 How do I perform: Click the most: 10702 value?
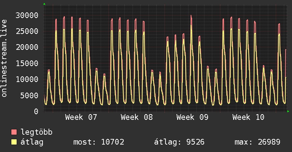point(99,142)
